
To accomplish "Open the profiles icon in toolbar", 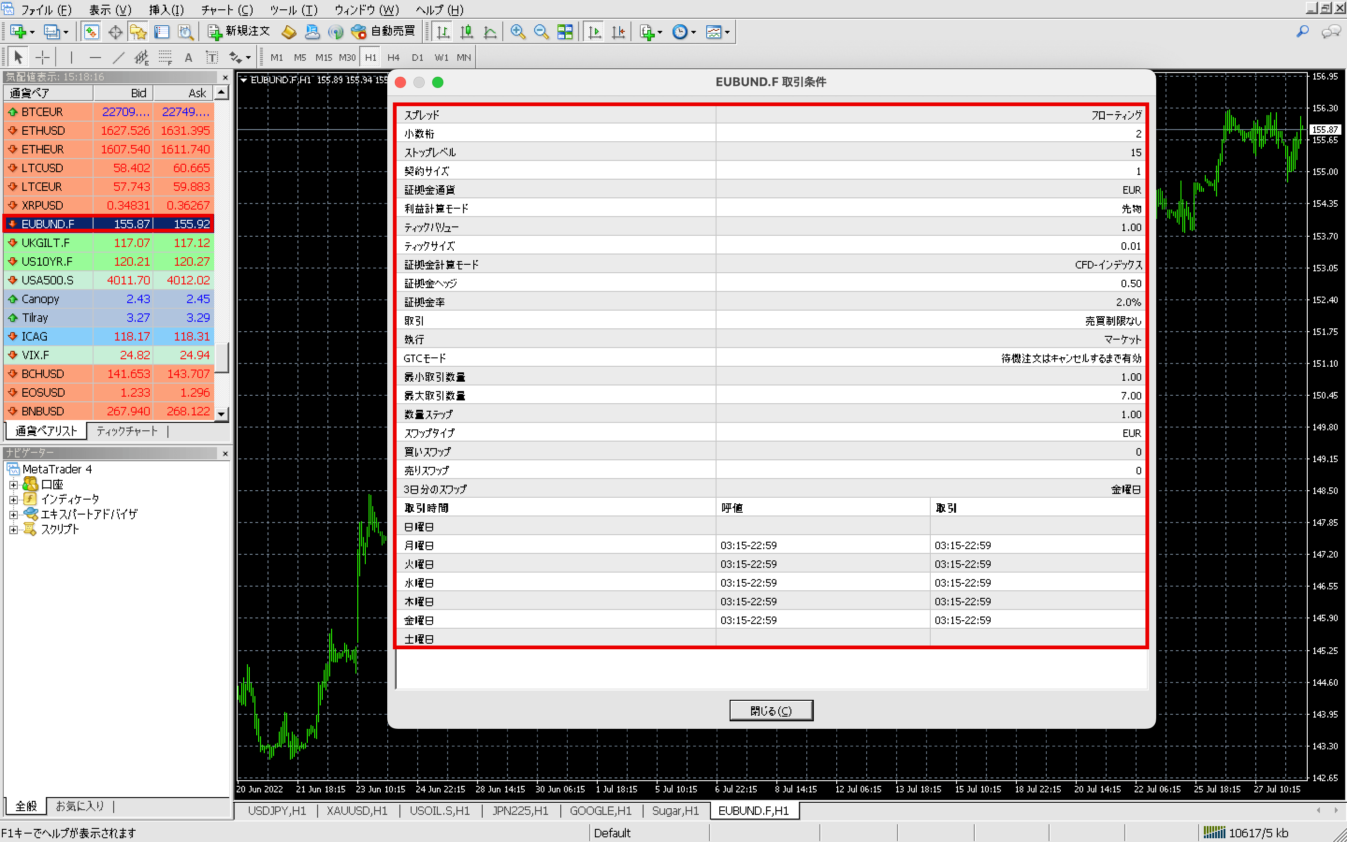I will coord(55,32).
